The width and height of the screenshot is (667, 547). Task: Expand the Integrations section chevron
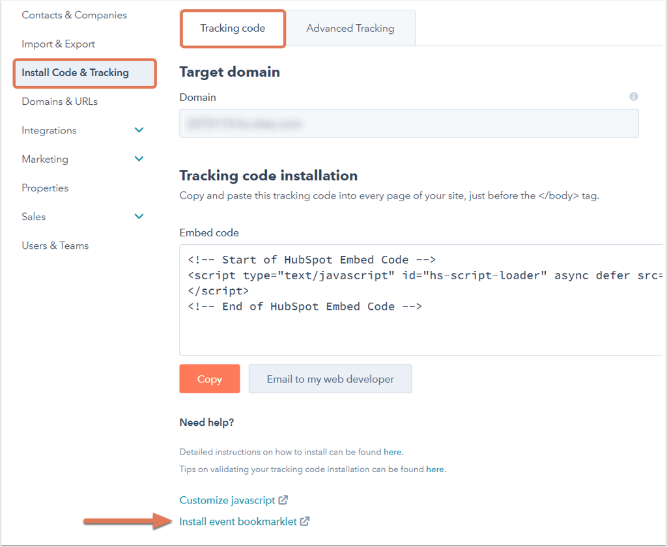[x=139, y=130]
